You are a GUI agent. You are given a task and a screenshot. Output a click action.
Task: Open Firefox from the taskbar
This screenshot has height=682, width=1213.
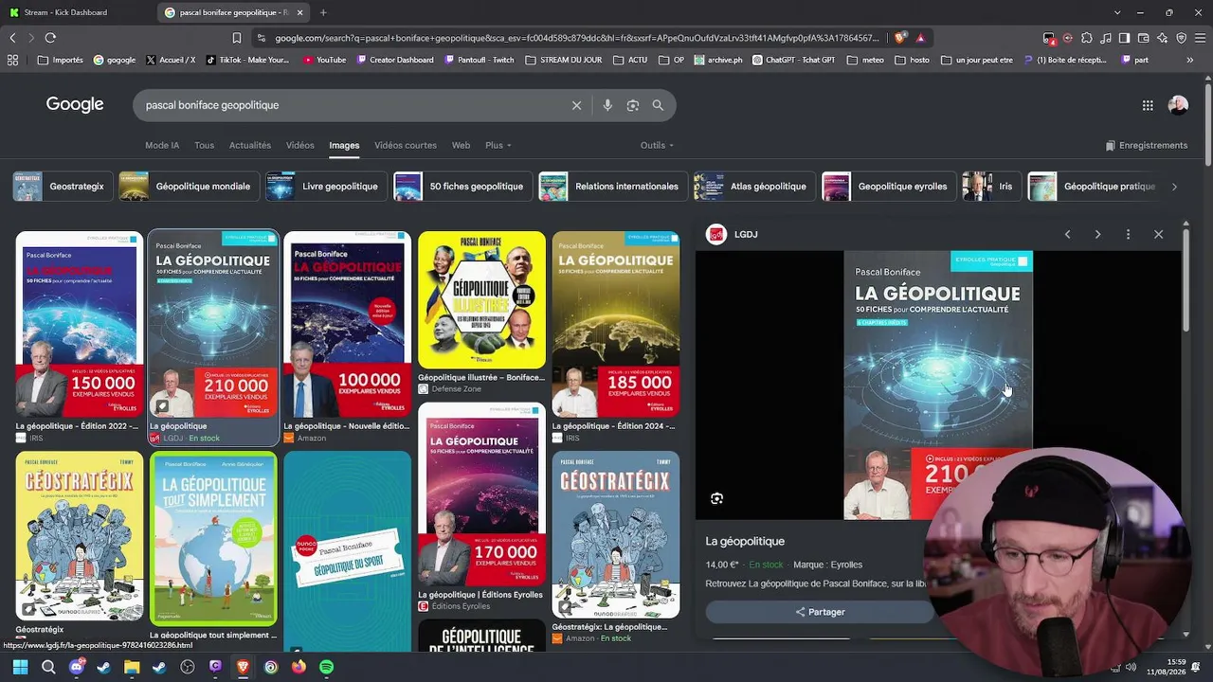point(299,667)
